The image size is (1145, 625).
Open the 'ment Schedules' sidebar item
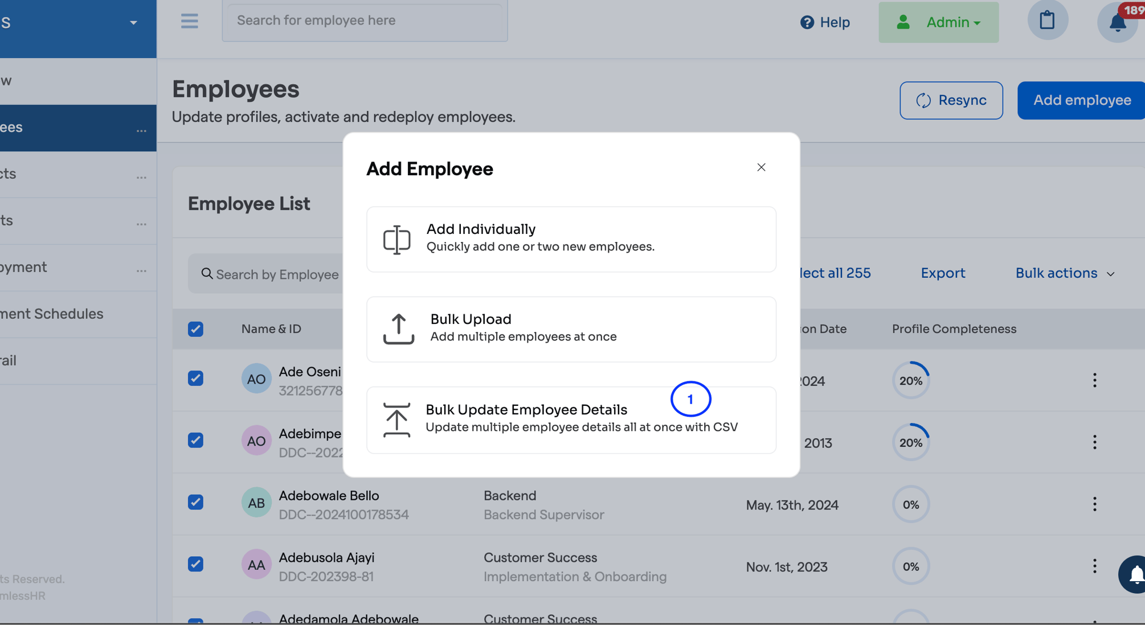(x=78, y=314)
